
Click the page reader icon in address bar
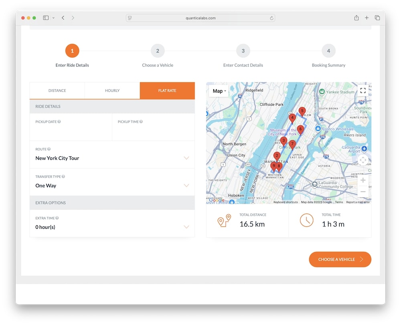[x=130, y=18]
